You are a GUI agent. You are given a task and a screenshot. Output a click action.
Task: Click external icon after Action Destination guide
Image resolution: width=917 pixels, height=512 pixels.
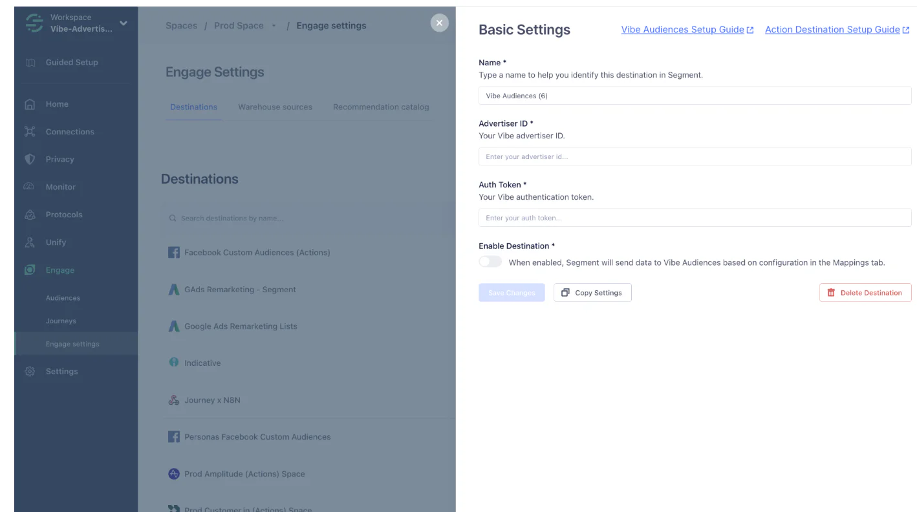click(906, 30)
